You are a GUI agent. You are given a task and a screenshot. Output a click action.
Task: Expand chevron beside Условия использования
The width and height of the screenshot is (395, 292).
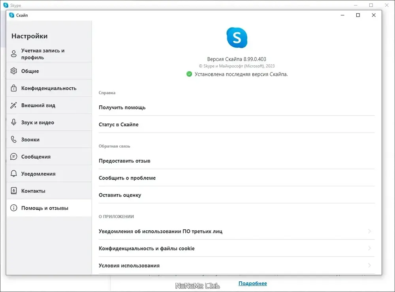point(370,265)
